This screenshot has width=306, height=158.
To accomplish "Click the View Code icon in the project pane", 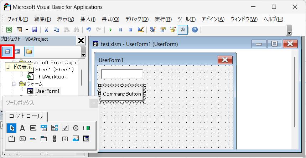I will pos(7,51).
